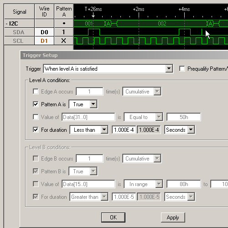Enable Level A Value of checkbox
Image resolution: width=228 pixels, height=228 pixels.
click(36, 117)
